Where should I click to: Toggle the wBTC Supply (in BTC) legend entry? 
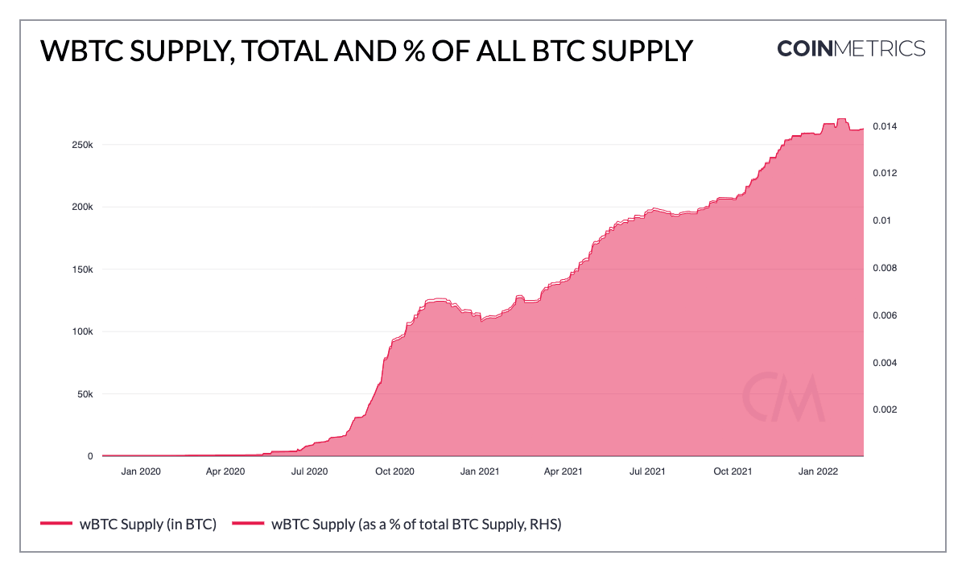[x=147, y=525]
